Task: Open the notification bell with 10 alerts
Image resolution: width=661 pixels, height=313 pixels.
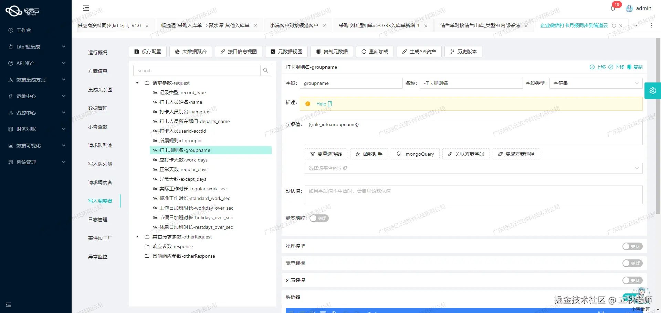Action: [613, 8]
